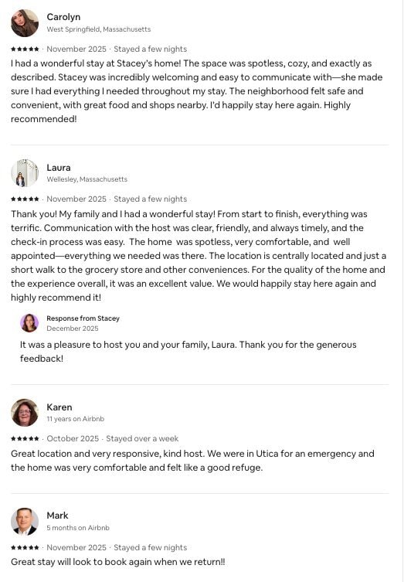Open Carolyn's profile photo
The image size is (404, 582).
[25, 23]
